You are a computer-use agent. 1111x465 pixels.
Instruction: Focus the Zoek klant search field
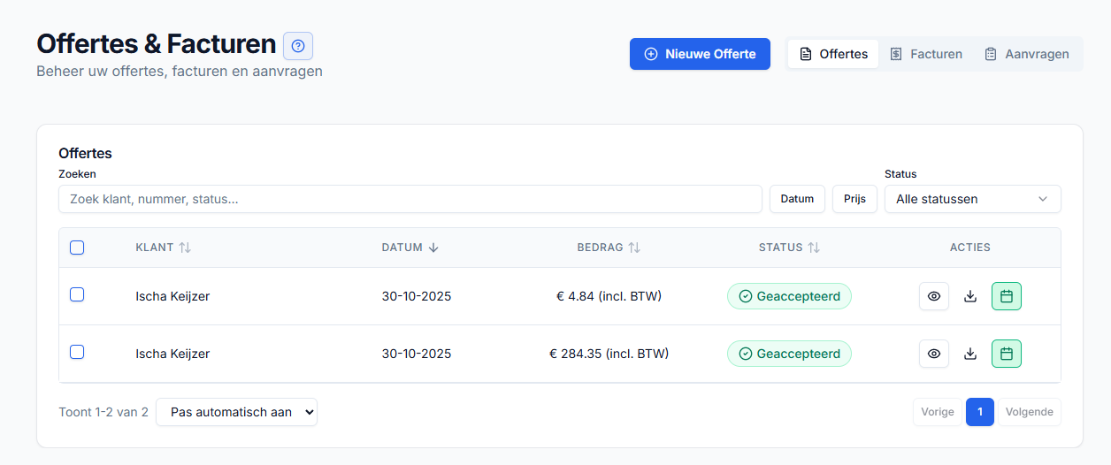(x=410, y=199)
